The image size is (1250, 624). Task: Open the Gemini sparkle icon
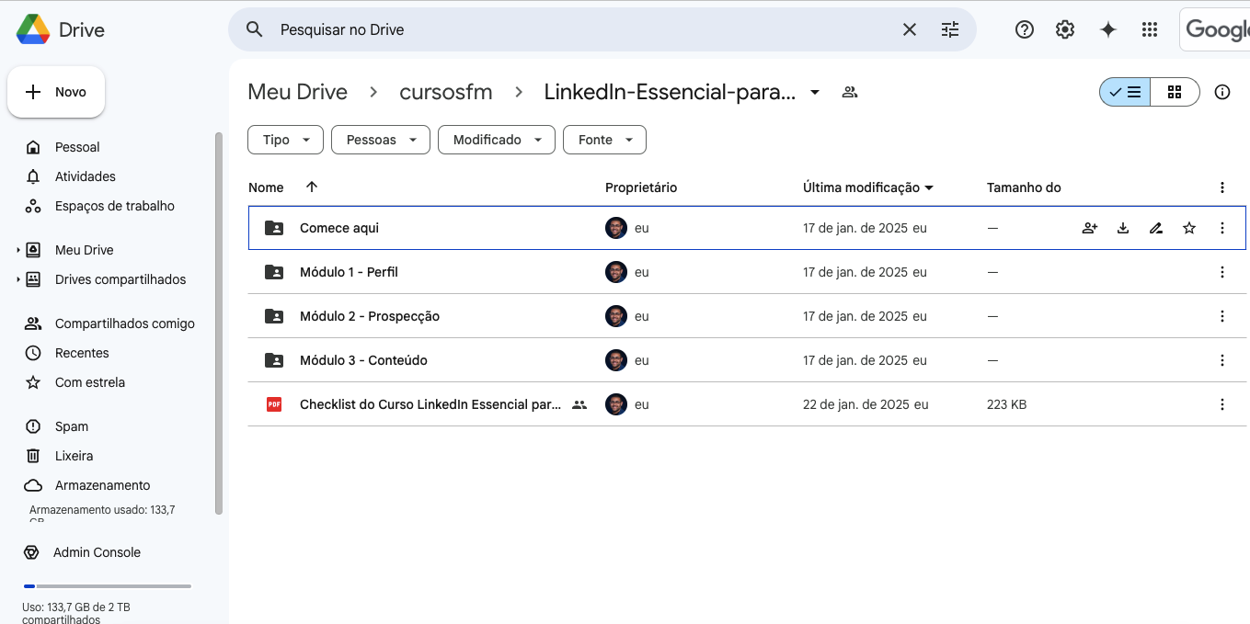(x=1108, y=29)
